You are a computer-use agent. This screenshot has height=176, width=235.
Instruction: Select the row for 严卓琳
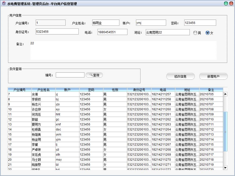(x=115, y=149)
